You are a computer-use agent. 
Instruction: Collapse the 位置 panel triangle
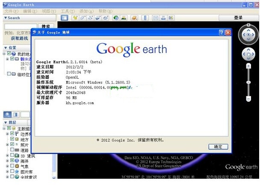click(6, 48)
